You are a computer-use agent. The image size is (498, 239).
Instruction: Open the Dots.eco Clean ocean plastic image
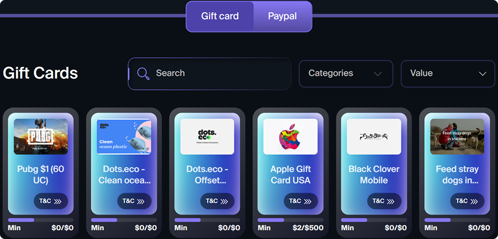(x=124, y=136)
